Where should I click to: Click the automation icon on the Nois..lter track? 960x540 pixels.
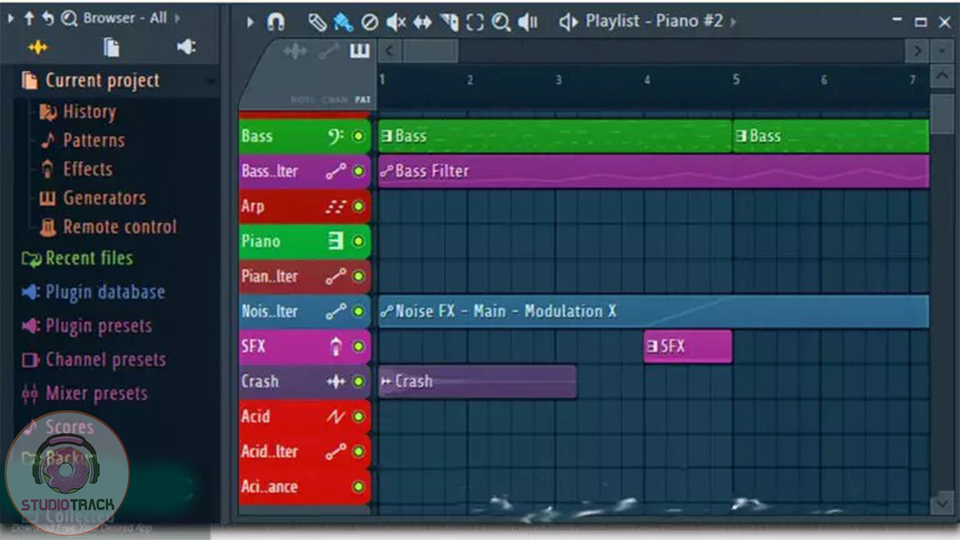[335, 311]
